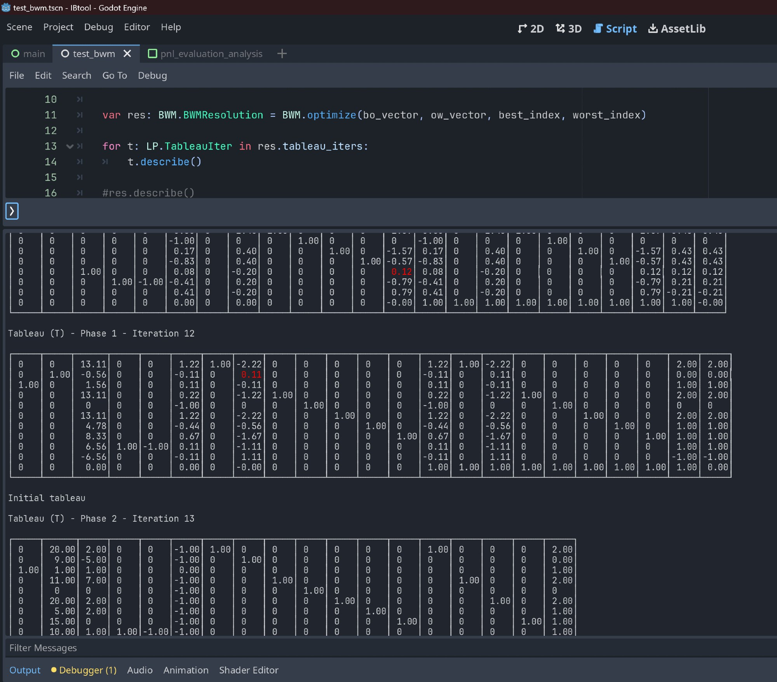Select the Output bottom panel tab

25,670
